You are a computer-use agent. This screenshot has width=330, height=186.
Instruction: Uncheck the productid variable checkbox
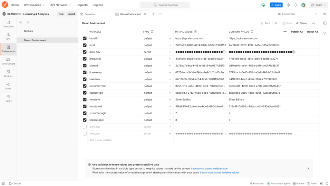(x=85, y=59)
